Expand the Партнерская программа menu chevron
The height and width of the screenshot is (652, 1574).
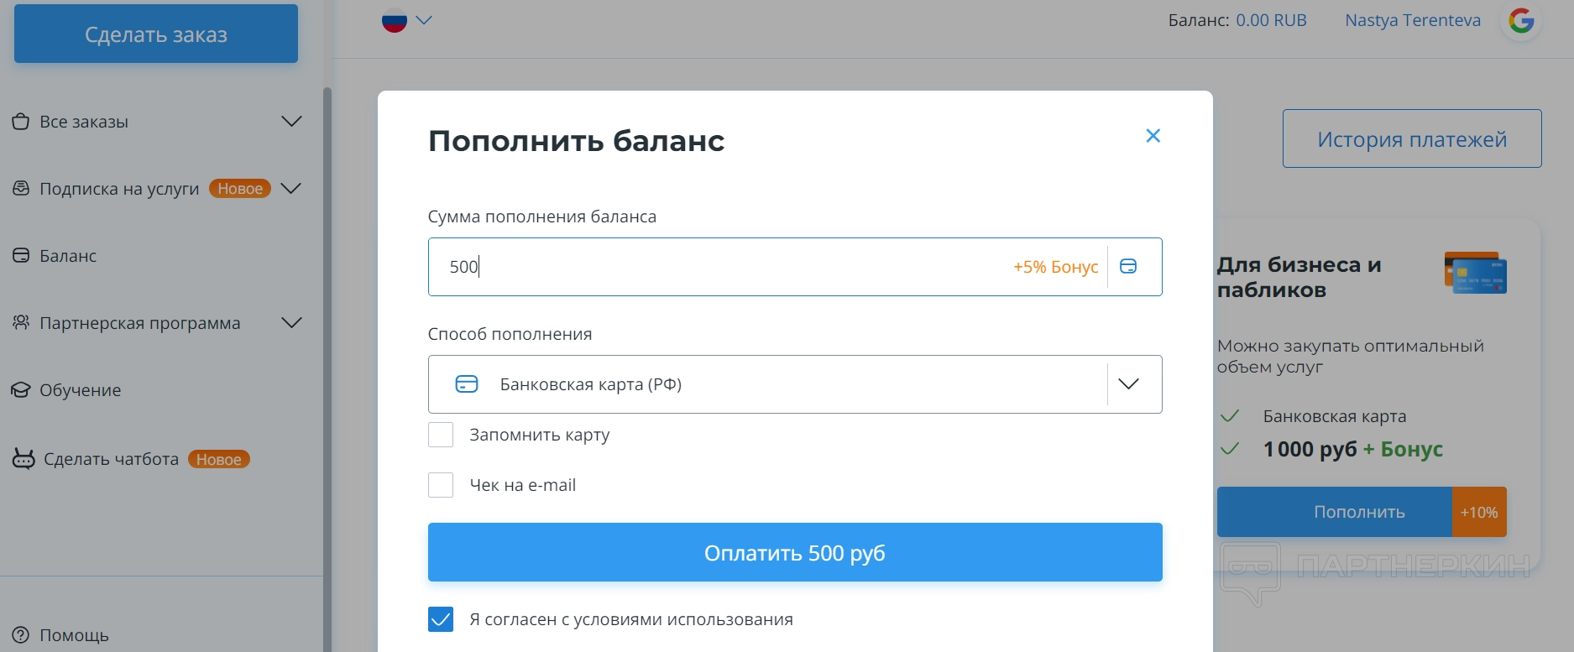point(291,323)
